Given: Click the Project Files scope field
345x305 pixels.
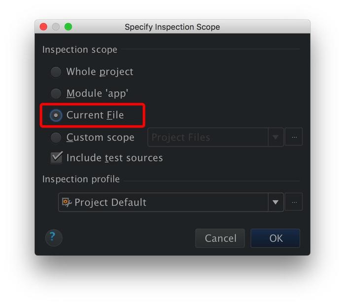Looking at the screenshot, I should (207, 137).
